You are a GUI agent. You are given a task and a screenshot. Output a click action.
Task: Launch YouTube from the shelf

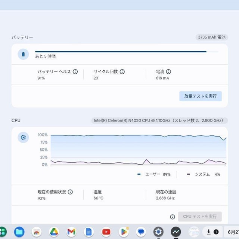pyautogui.click(x=106, y=232)
